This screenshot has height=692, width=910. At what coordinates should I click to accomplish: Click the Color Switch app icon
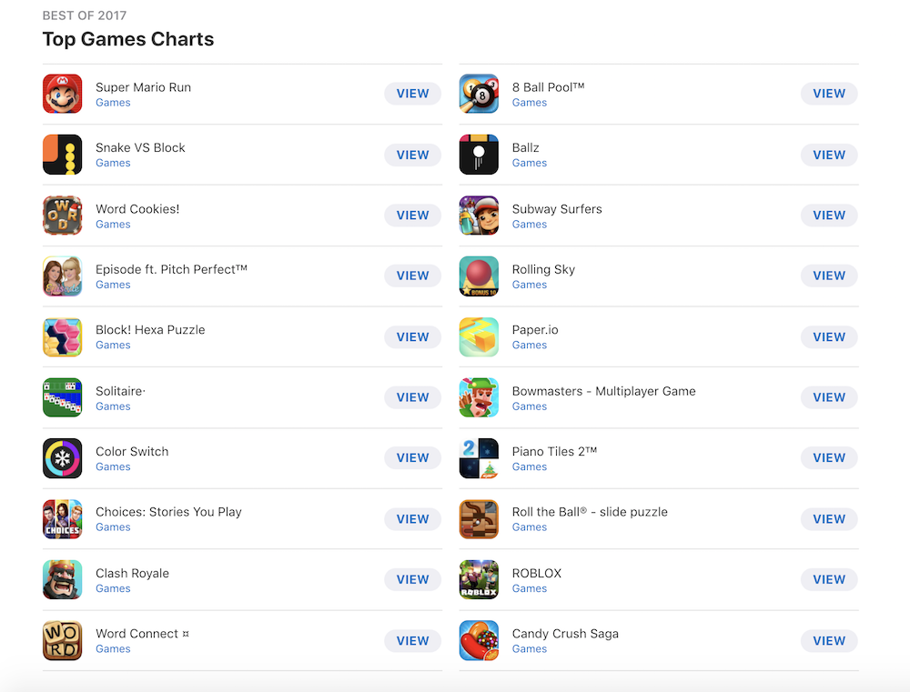pos(62,458)
